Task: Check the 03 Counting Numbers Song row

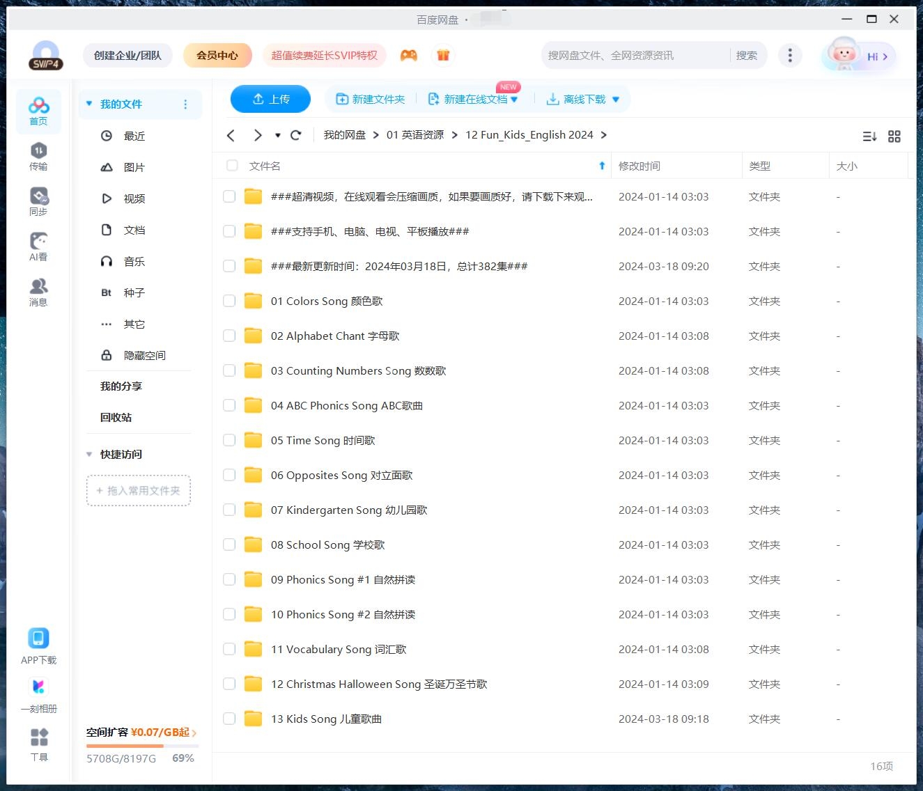Action: 229,370
